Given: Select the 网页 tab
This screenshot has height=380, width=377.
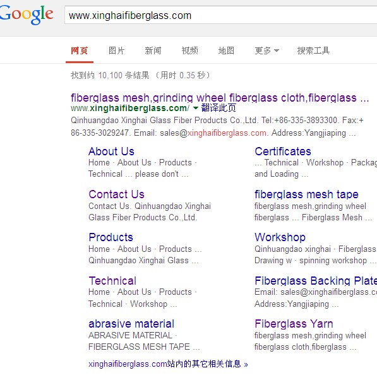Looking at the screenshot, I should (x=80, y=50).
